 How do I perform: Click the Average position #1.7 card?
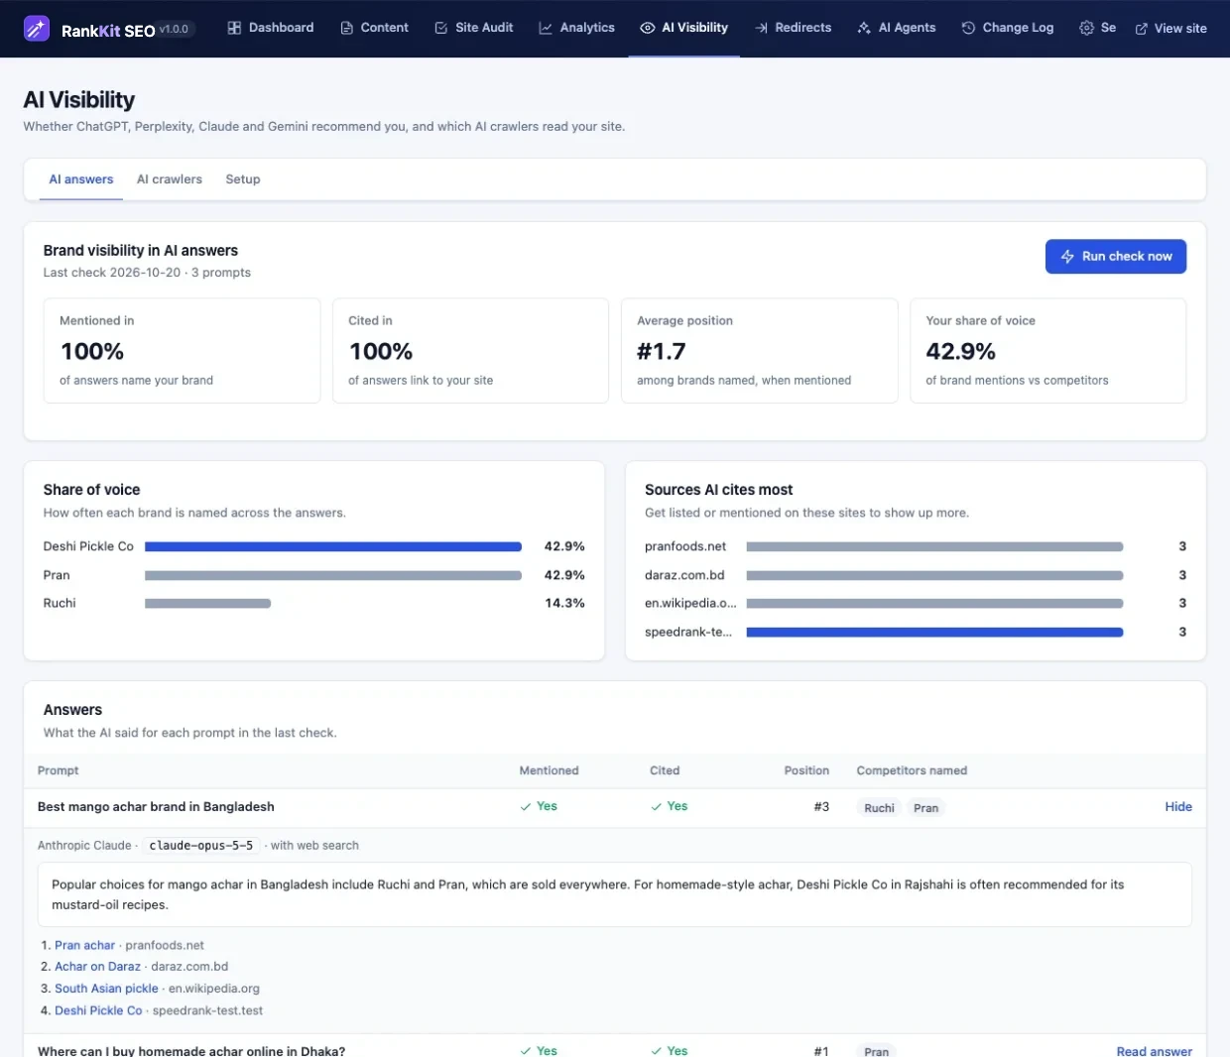759,351
